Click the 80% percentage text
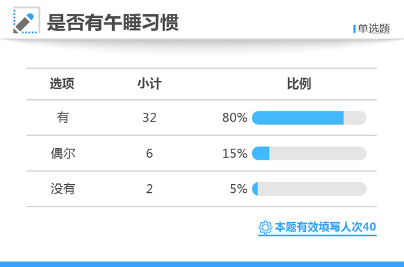404x267 pixels. point(235,118)
